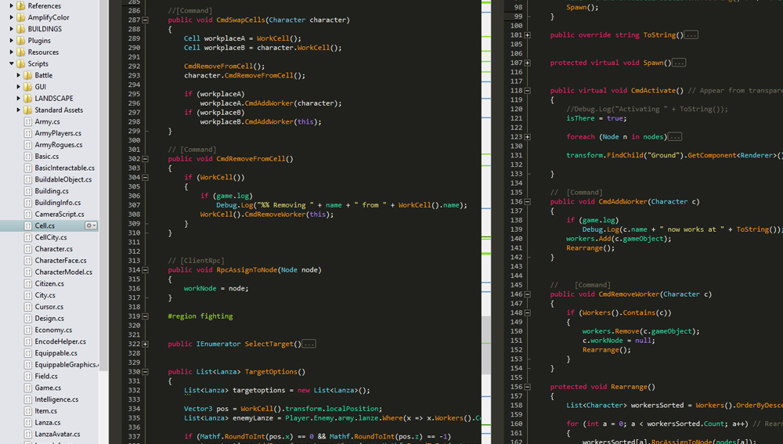Open Building.cs file
The image size is (783, 444).
coord(52,191)
